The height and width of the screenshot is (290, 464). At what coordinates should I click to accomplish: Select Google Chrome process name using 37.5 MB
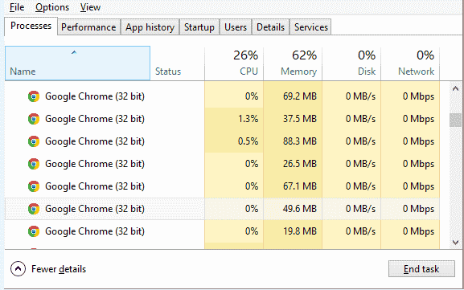(95, 119)
